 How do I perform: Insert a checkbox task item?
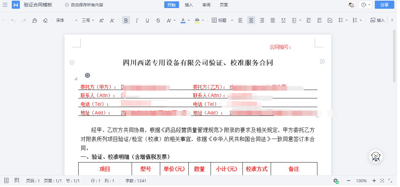330,20
